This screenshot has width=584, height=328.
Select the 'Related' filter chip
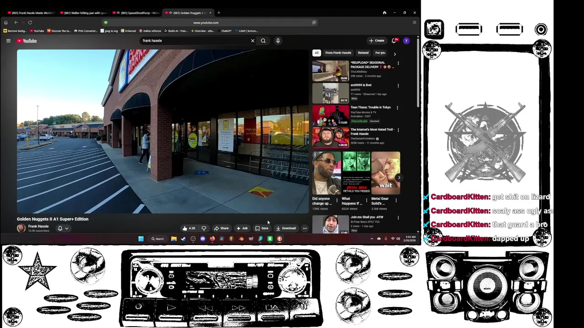363,53
